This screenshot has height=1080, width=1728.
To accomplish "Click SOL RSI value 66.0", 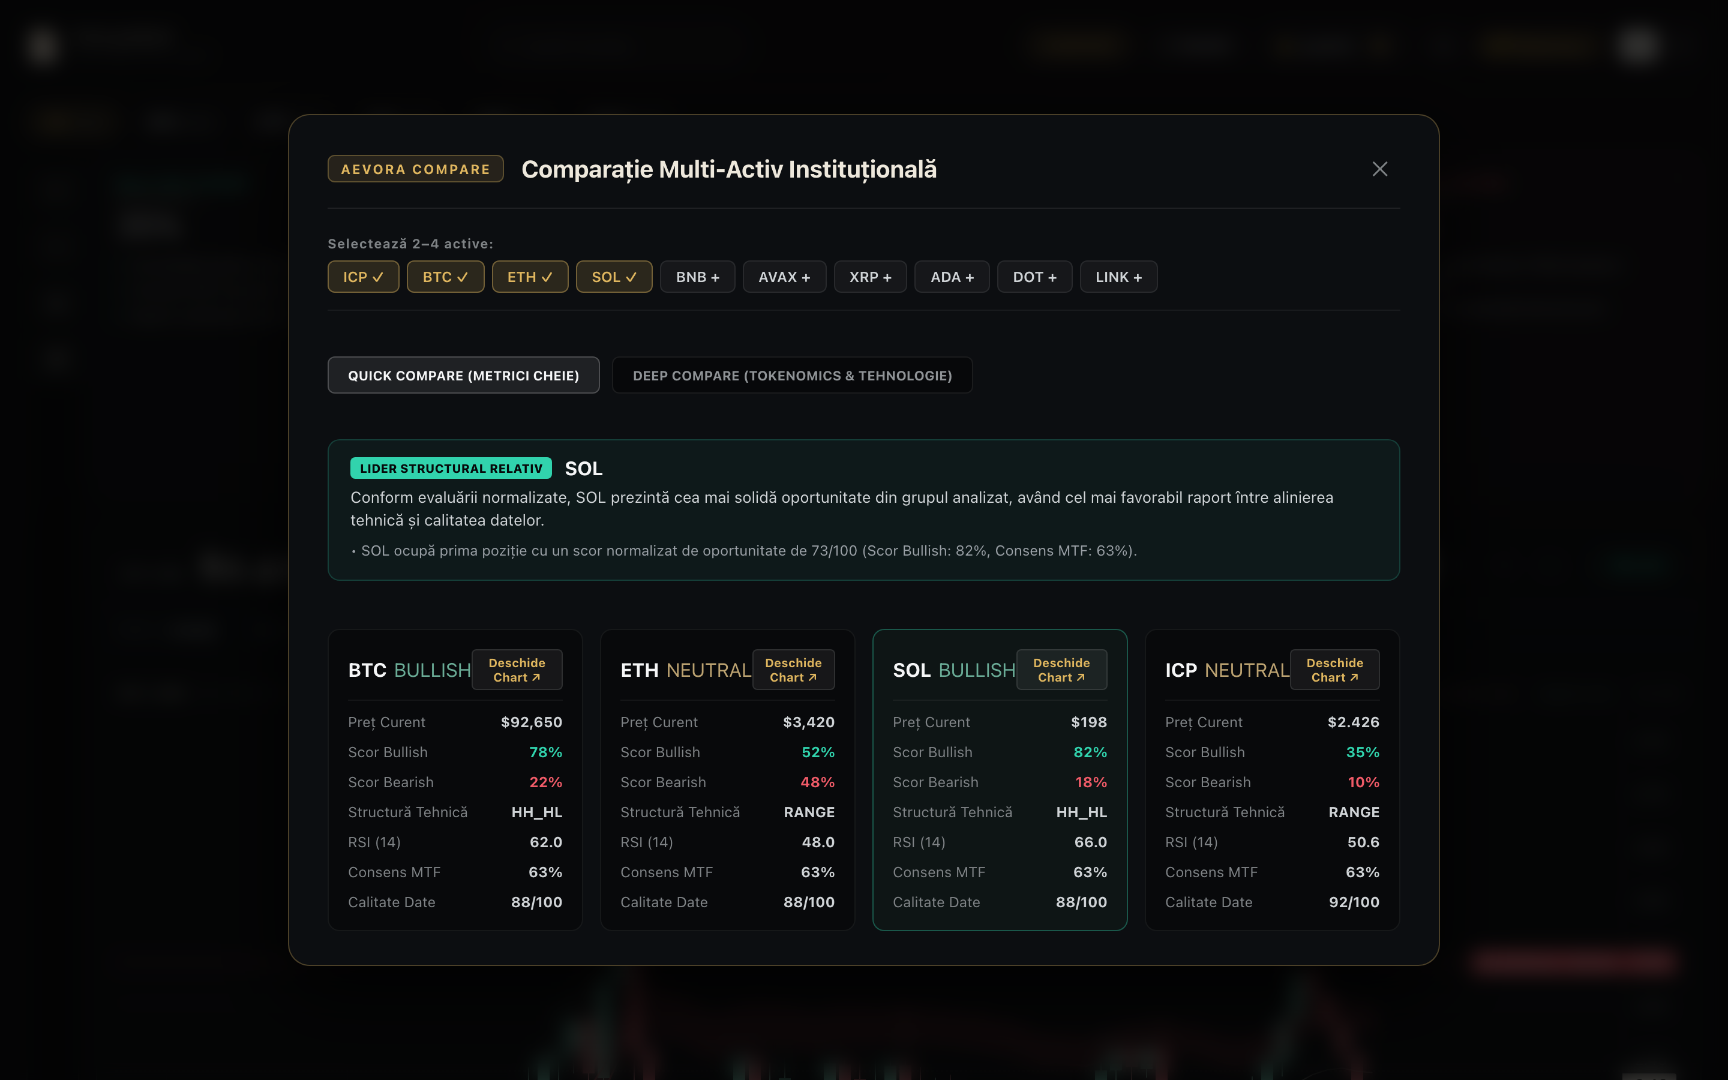I will [x=1090, y=842].
